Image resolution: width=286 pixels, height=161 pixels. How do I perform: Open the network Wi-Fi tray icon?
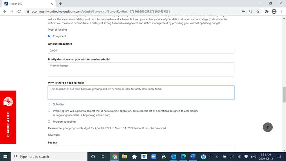(239, 156)
